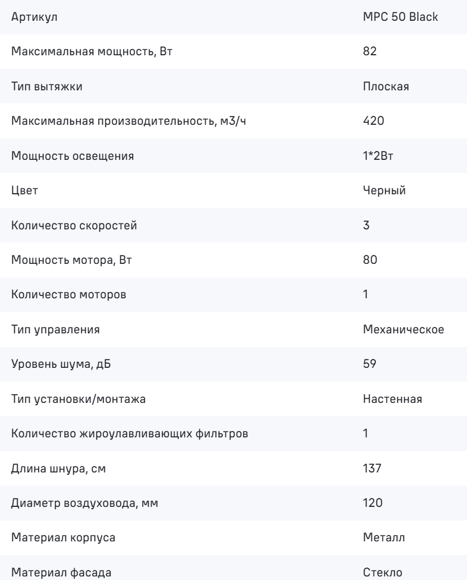Select the Мощность мотора, Вт label
Image resolution: width=467 pixels, height=580 pixels.
[x=71, y=260]
